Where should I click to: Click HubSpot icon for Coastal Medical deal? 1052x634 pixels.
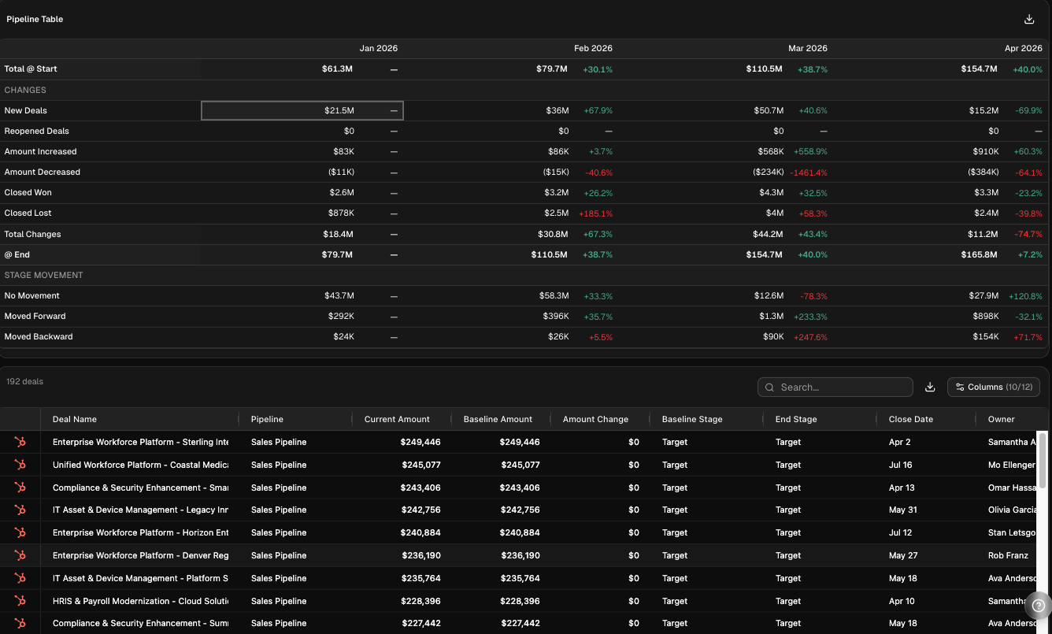coord(20,465)
